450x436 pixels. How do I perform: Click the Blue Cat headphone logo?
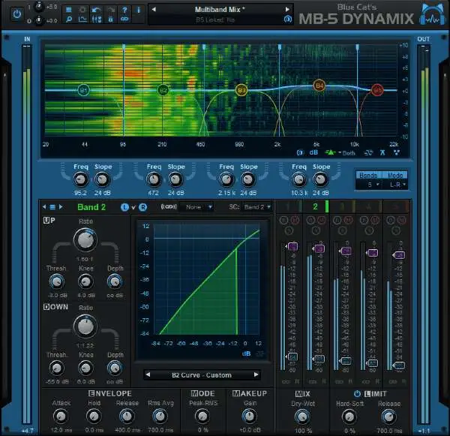[430, 16]
